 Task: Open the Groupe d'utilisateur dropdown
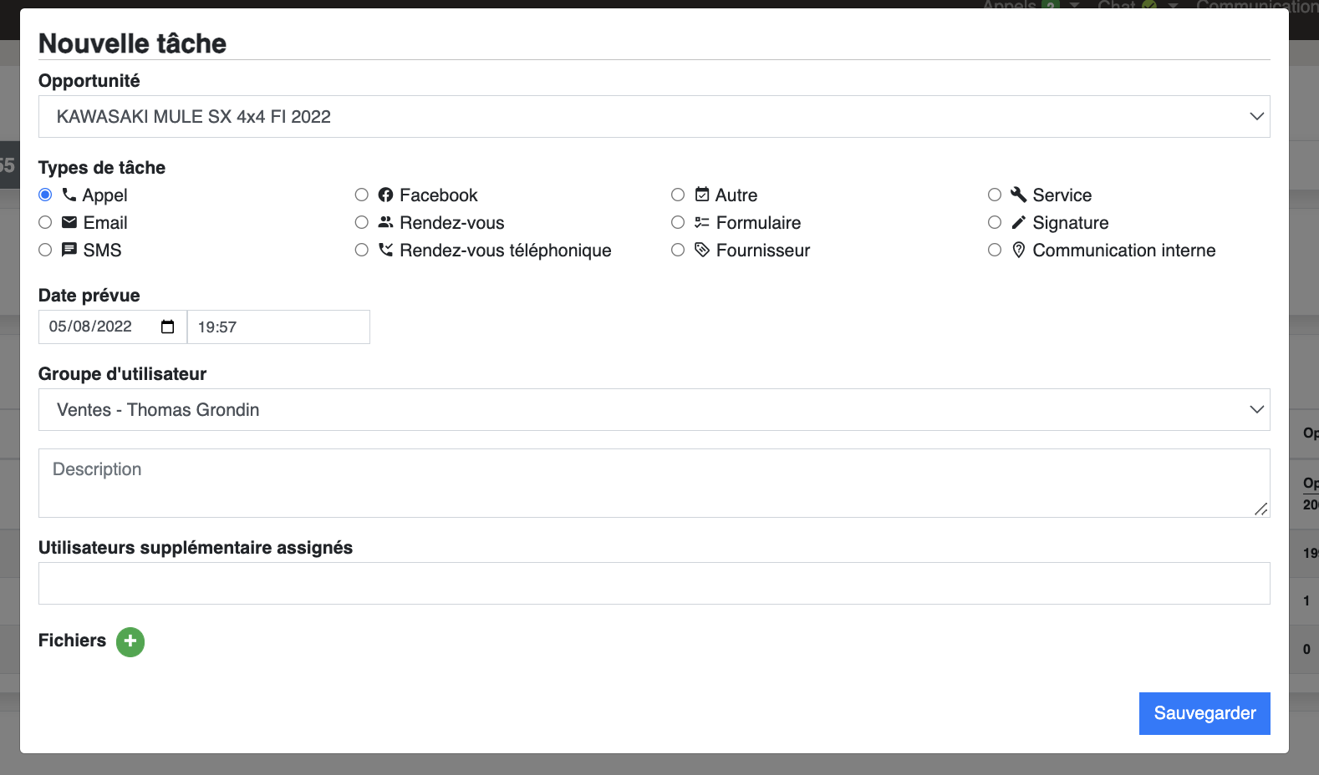(654, 410)
